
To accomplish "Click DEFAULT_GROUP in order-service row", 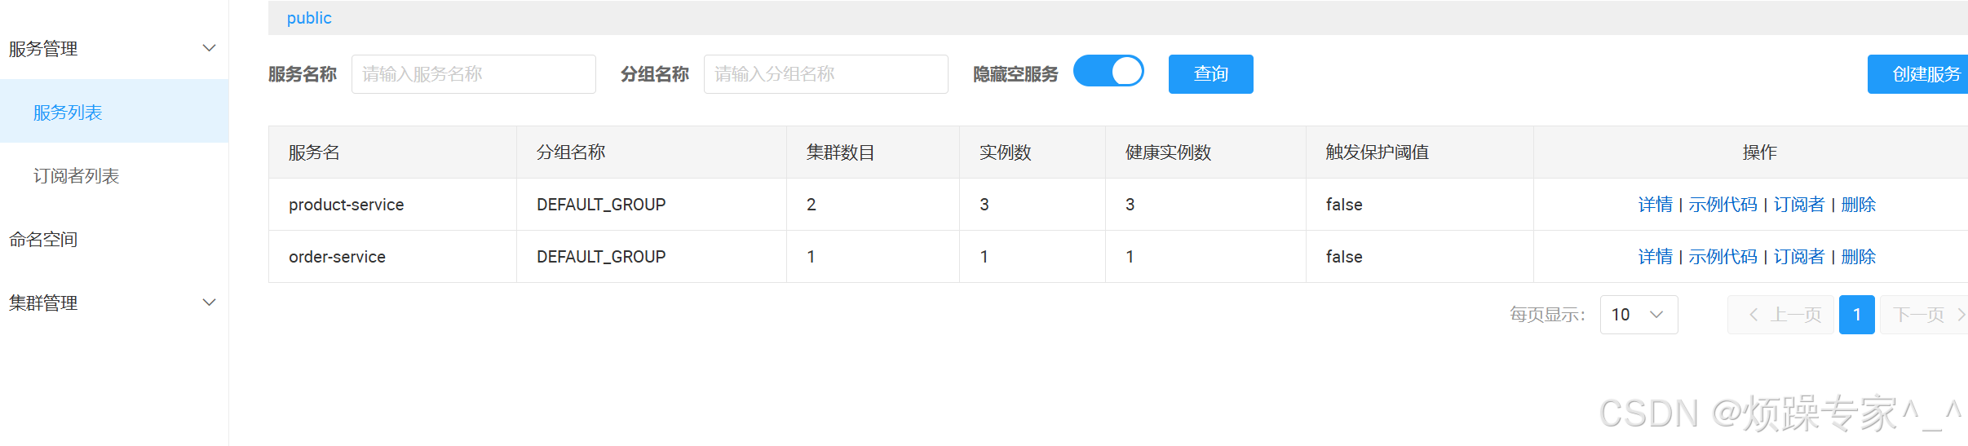I will 601,257.
